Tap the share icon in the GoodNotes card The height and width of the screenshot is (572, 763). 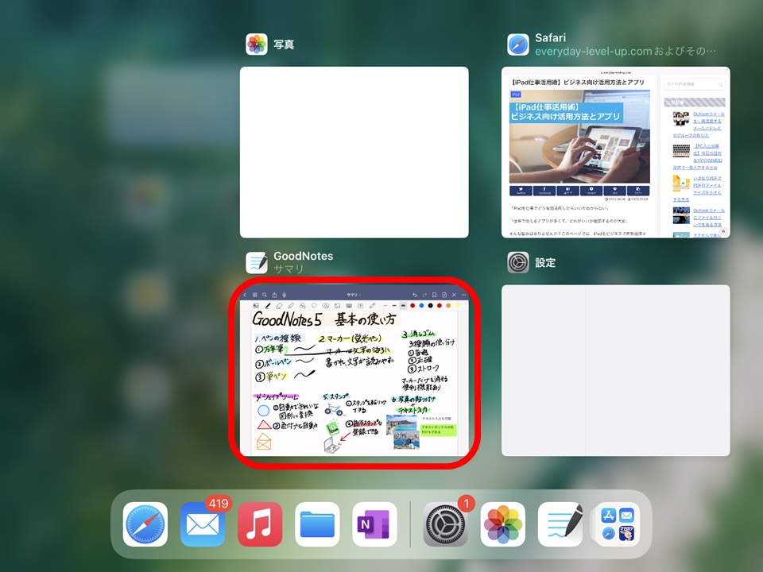coord(274,295)
